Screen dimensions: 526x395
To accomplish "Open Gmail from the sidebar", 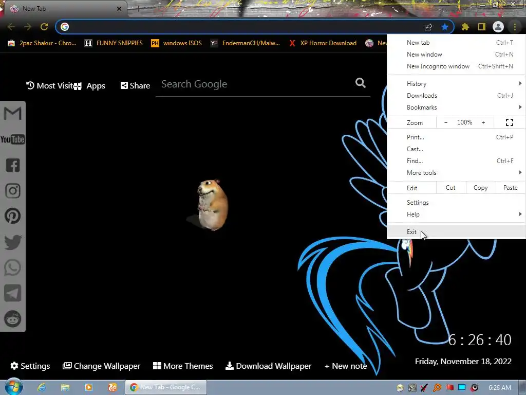I will (13, 114).
